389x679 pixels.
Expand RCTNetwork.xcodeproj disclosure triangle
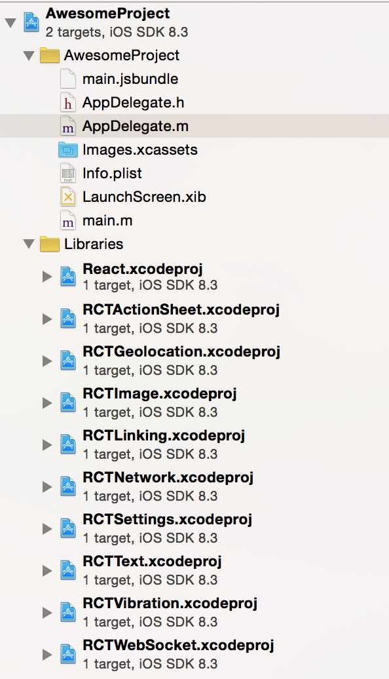47,487
